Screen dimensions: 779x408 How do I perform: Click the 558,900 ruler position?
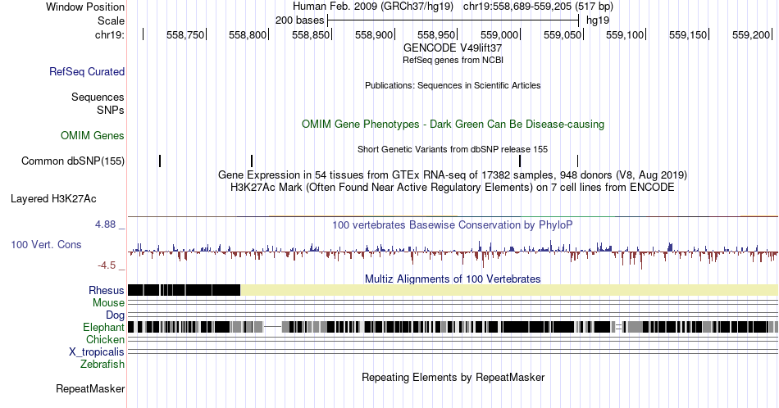(x=374, y=34)
